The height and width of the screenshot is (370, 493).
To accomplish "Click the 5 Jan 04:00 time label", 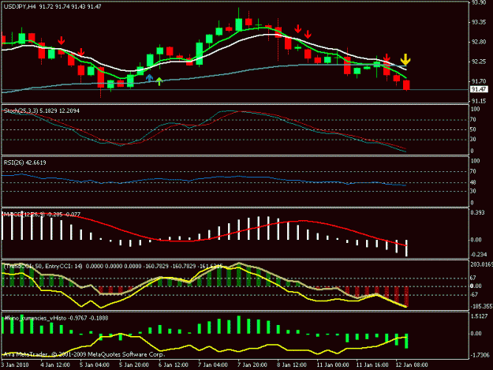I will 95,365.
